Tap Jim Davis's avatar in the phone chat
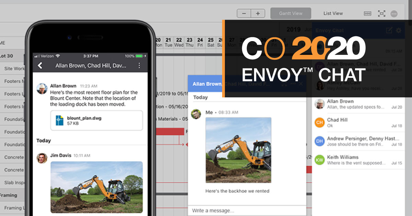412x216 pixels. point(42,158)
